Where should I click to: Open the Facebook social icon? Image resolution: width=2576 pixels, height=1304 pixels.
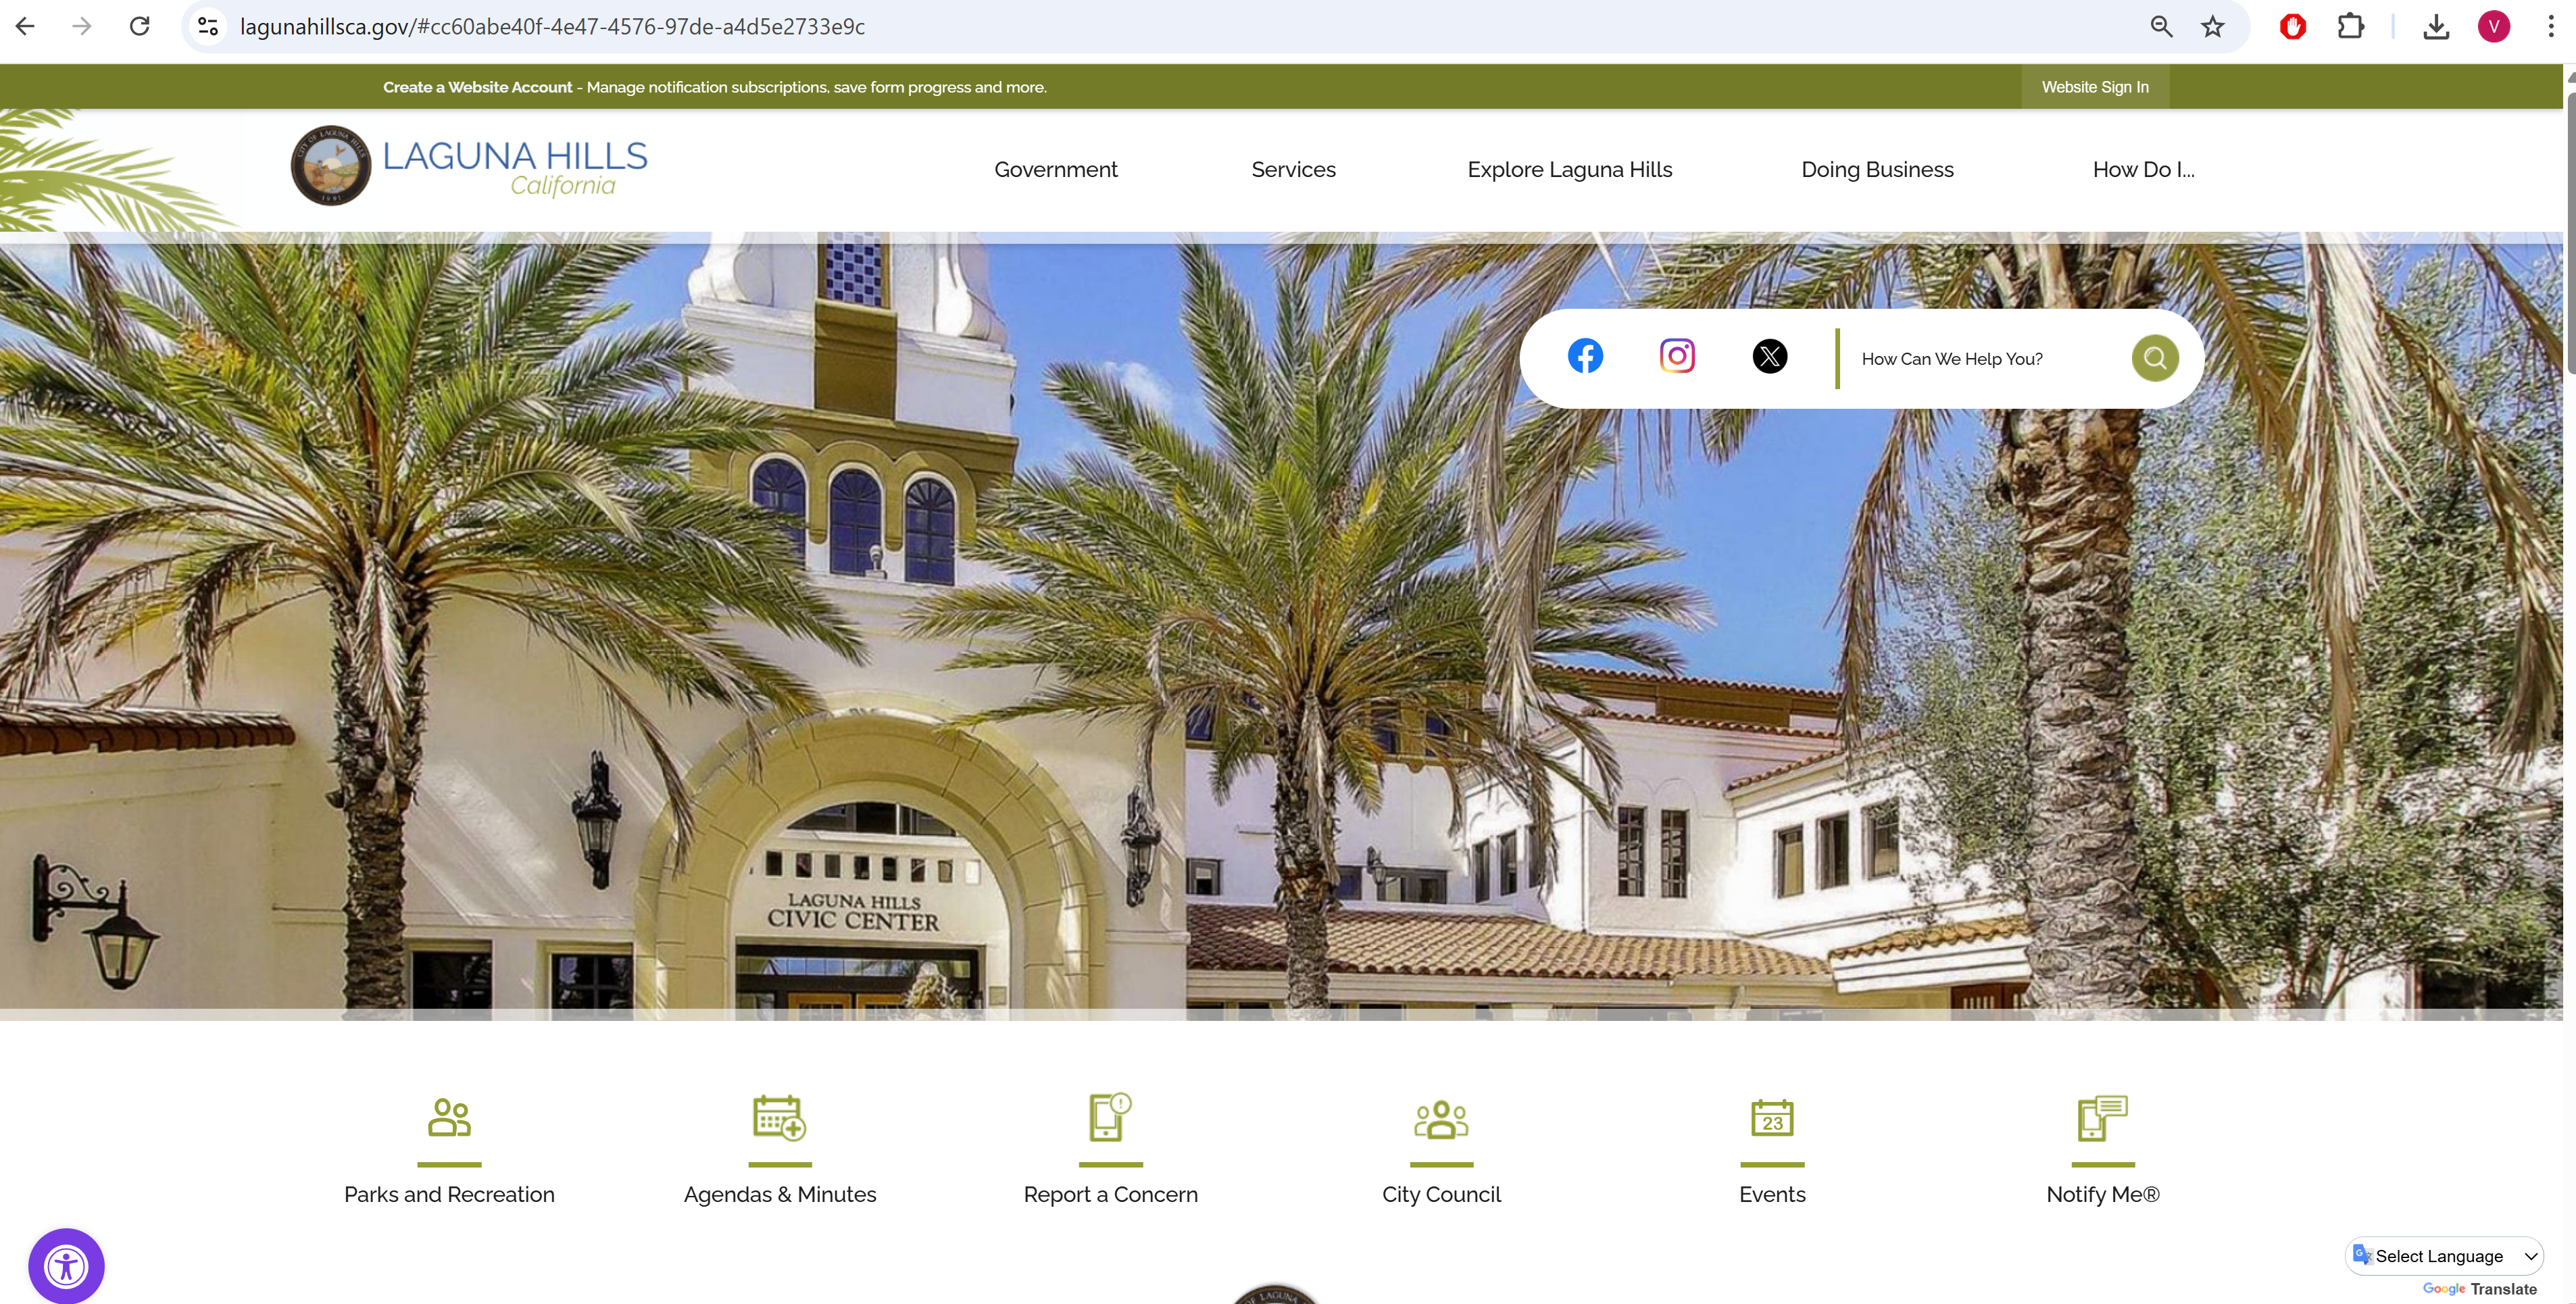coord(1585,357)
